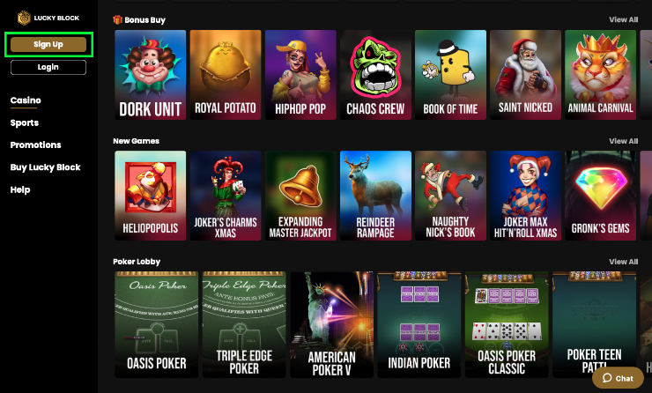Open the Help menu item

[x=20, y=189]
